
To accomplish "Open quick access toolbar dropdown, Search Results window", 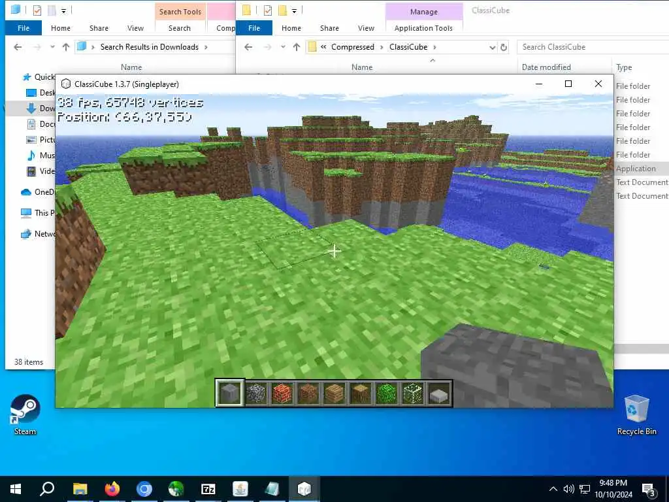I will (x=63, y=10).
